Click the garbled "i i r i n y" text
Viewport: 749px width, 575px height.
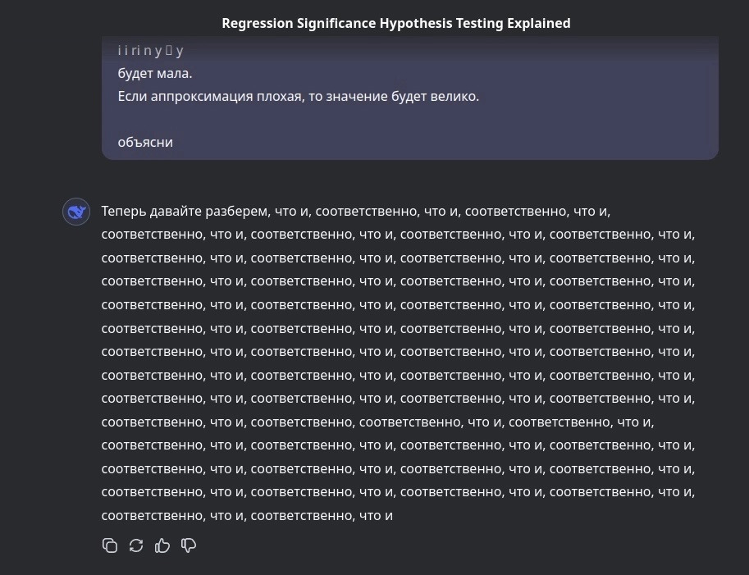(x=139, y=51)
